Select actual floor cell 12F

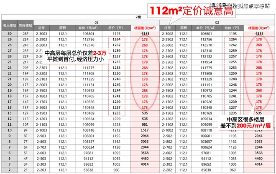[26, 113]
